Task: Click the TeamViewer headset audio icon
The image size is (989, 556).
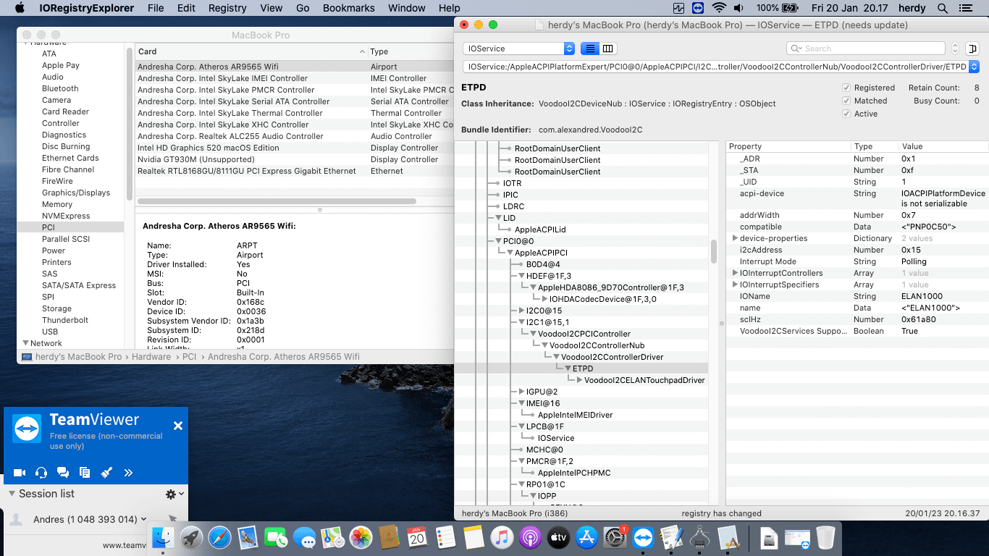Action: tap(41, 473)
